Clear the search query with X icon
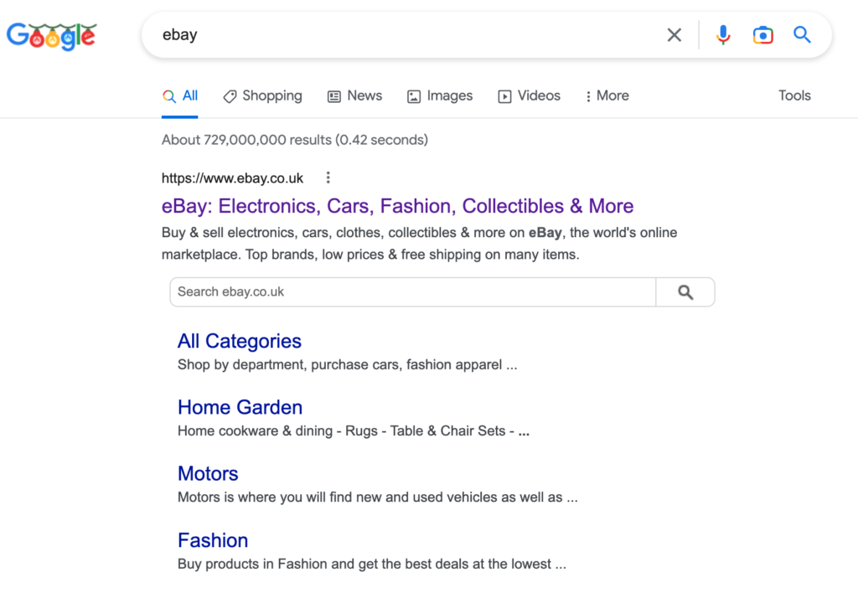Image resolution: width=858 pixels, height=598 pixels. tap(675, 35)
